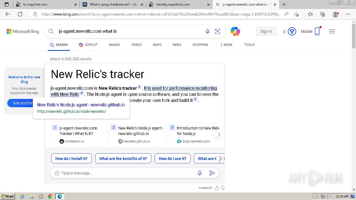Select the MAPS search tab
Screen dimensions: 356x200
157,45
